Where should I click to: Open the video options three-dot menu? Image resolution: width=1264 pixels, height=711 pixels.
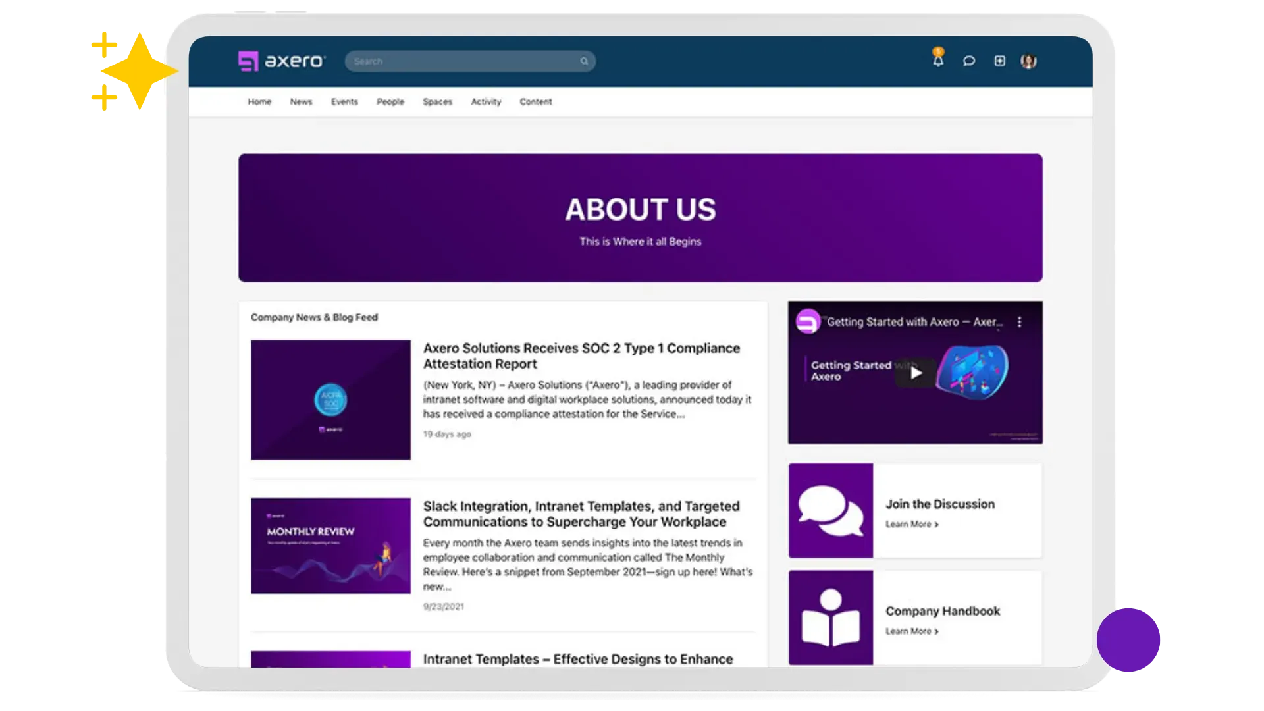(x=1020, y=322)
